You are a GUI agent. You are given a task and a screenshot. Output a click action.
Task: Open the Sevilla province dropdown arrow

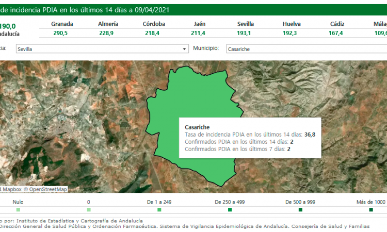coord(185,49)
